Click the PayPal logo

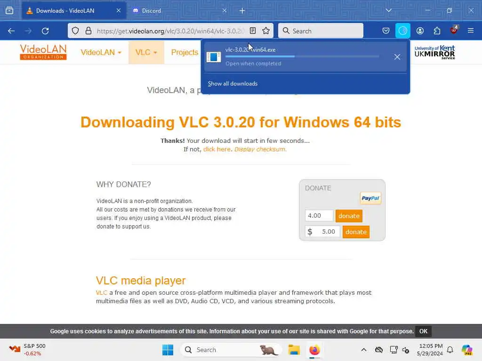[370, 198]
